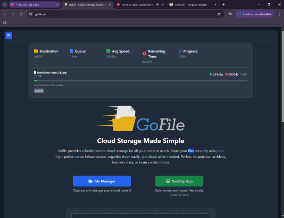
Task: Click the yellow Destination folder icon
Action: (36, 51)
